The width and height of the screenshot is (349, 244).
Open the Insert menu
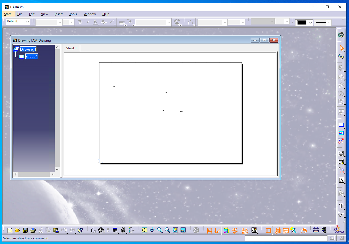59,14
